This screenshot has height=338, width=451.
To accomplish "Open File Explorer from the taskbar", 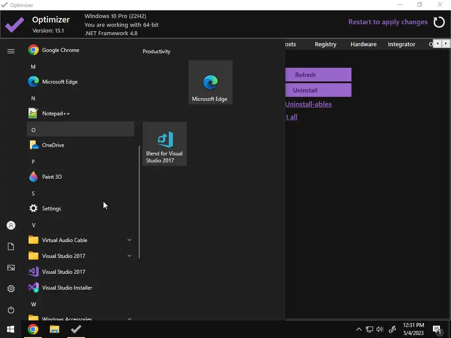I will click(54, 329).
